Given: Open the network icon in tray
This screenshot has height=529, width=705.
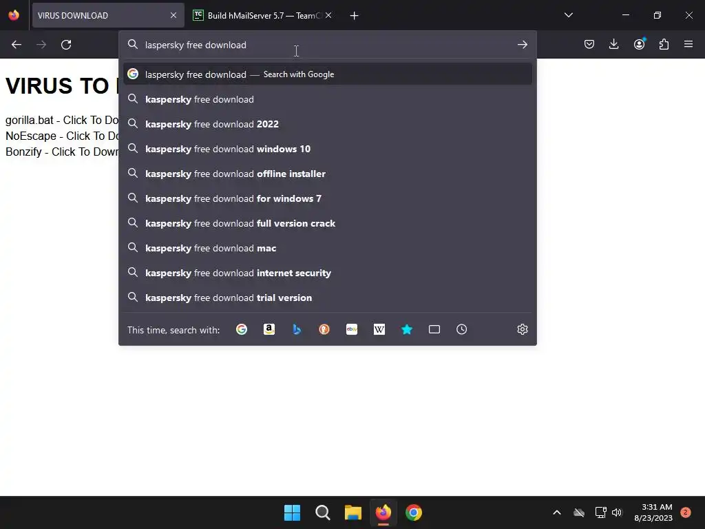Looking at the screenshot, I should 600,512.
